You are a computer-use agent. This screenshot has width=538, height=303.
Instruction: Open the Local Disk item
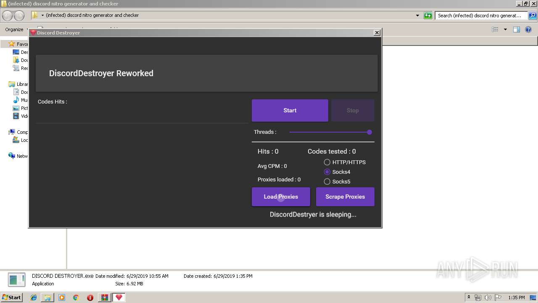21,140
